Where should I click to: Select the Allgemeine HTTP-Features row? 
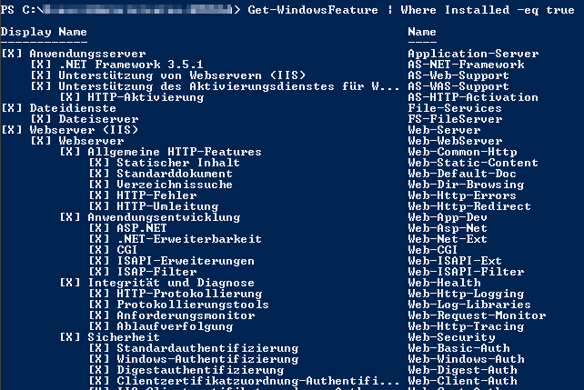(x=175, y=152)
